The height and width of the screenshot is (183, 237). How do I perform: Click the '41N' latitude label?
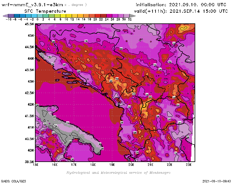click(31, 127)
